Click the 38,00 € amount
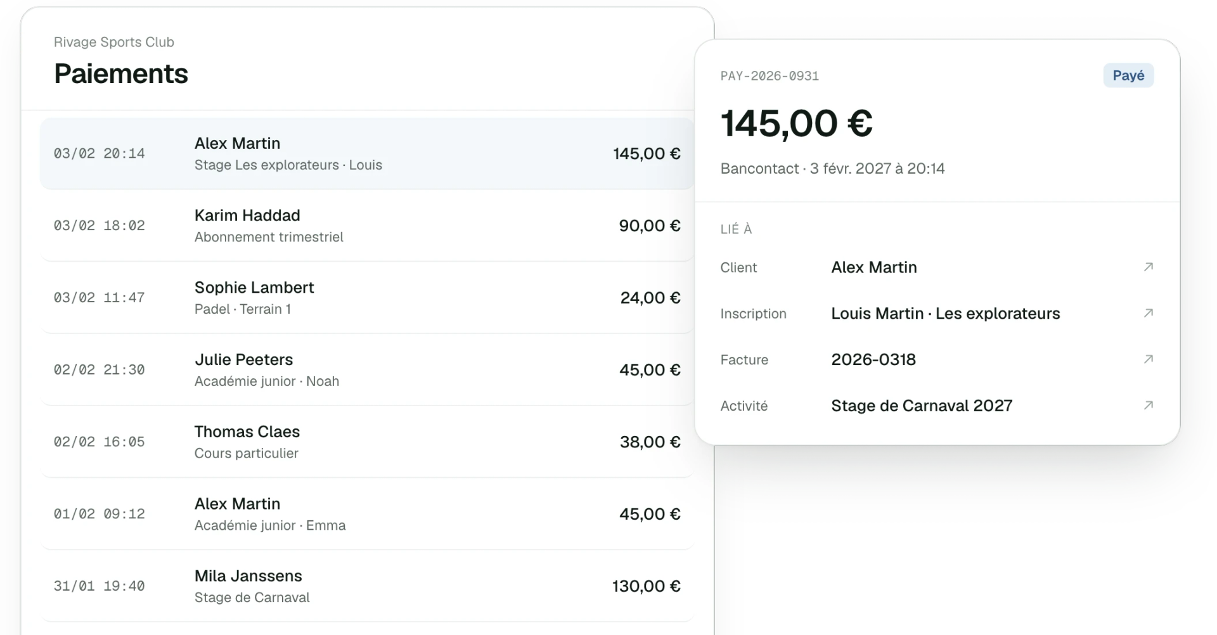Viewport: 1217px width, 635px height. coord(650,442)
